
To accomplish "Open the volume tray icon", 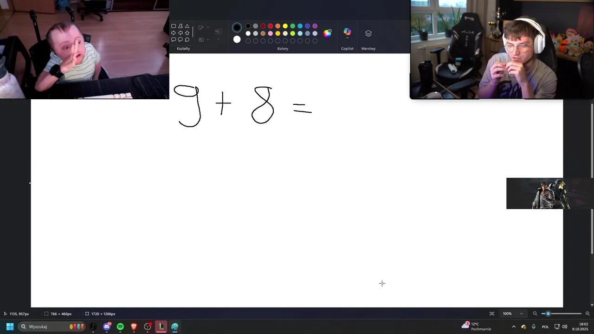I will tap(565, 327).
